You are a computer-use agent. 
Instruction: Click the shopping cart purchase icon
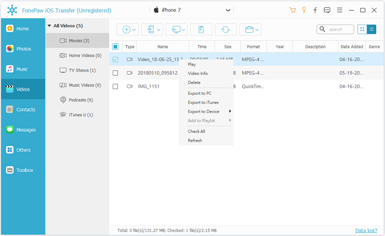tap(293, 10)
